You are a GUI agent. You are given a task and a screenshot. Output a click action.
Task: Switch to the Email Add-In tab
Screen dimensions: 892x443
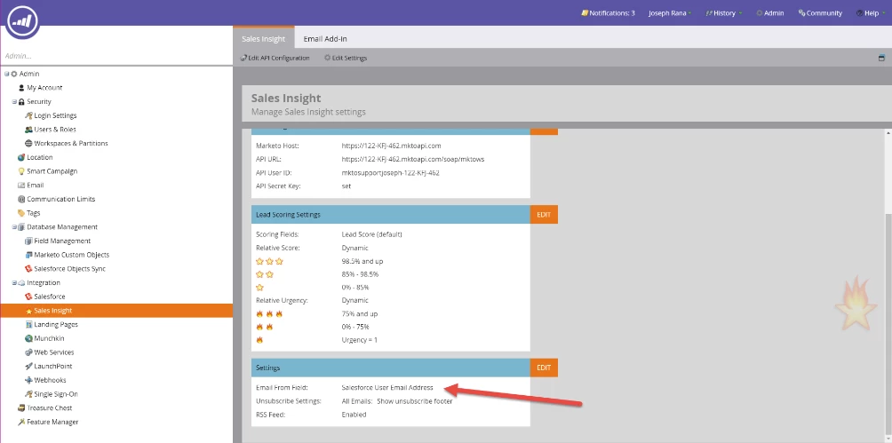pos(325,39)
